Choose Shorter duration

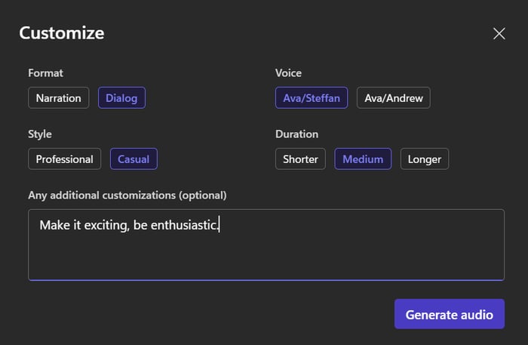point(300,159)
